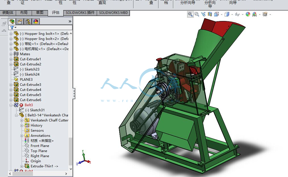Select the Belt3-14^Venkatesh part icon

tap(22, 115)
